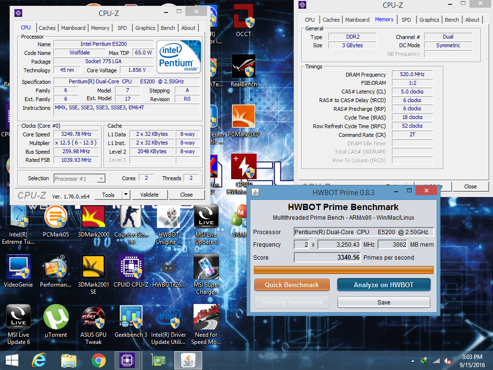Open Graphics tab in right CPU-Z window
Viewport: 493px width, 370px height.
pos(429,20)
